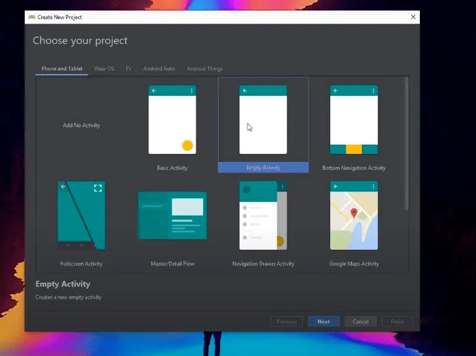This screenshot has height=356, width=476.
Task: Switch to the Android Auto tab
Action: pos(159,69)
